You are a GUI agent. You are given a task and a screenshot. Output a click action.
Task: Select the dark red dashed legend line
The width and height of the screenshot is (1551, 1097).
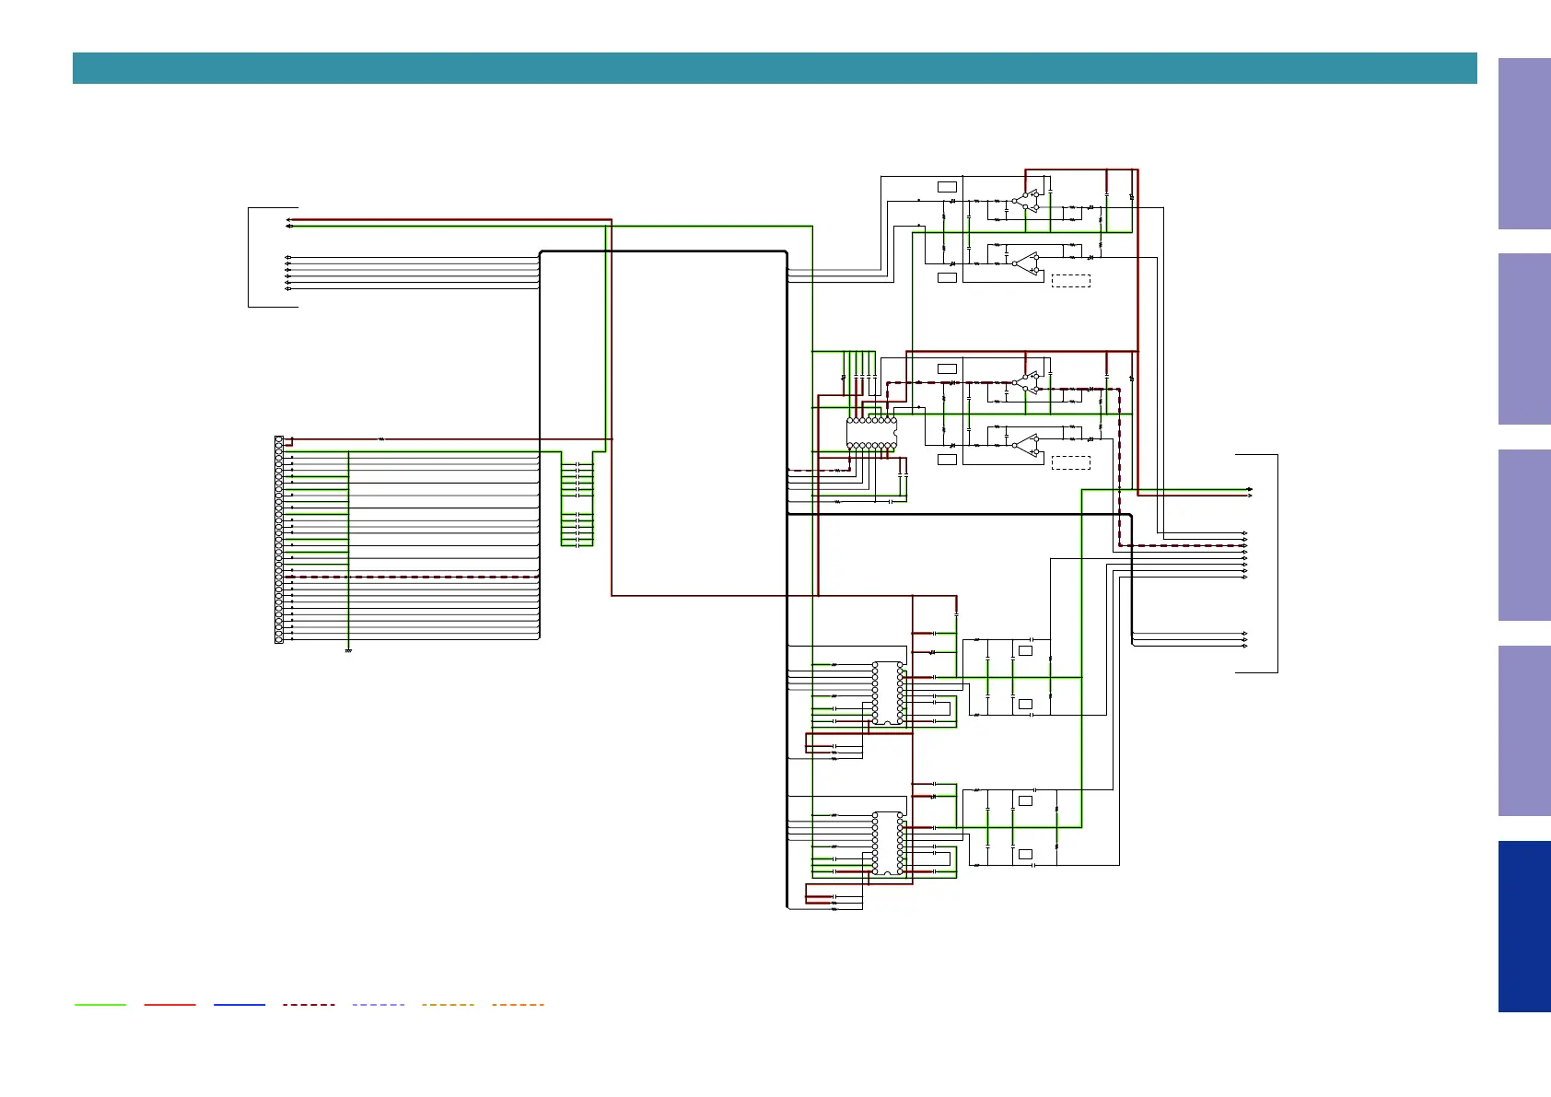pyautogui.click(x=309, y=1005)
